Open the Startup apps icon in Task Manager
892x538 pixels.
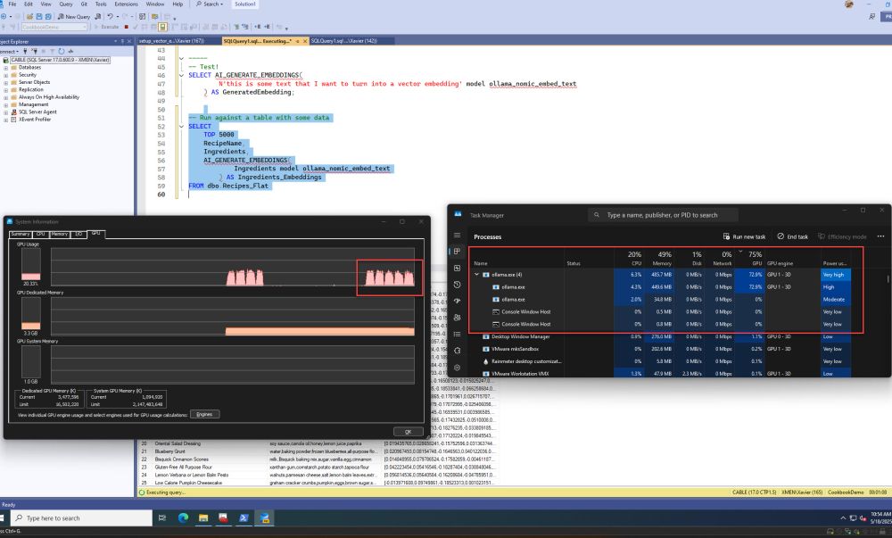point(457,301)
